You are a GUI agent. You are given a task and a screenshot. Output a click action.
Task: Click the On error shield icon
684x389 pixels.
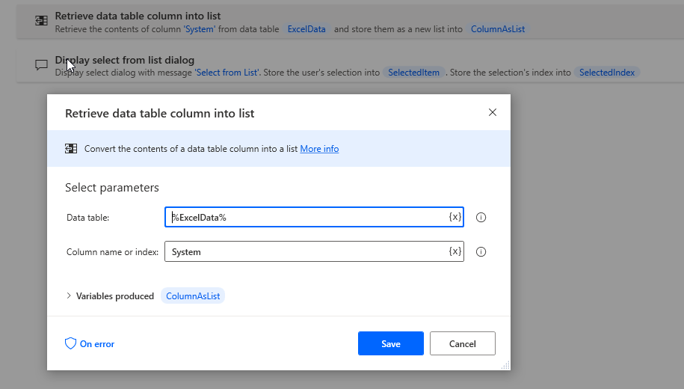[70, 344]
